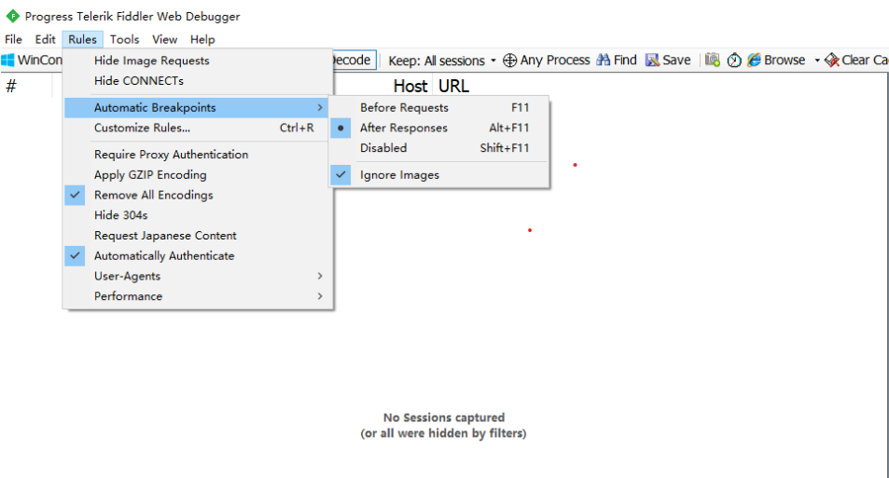Toggle Remove All Encodings option

[198, 195]
